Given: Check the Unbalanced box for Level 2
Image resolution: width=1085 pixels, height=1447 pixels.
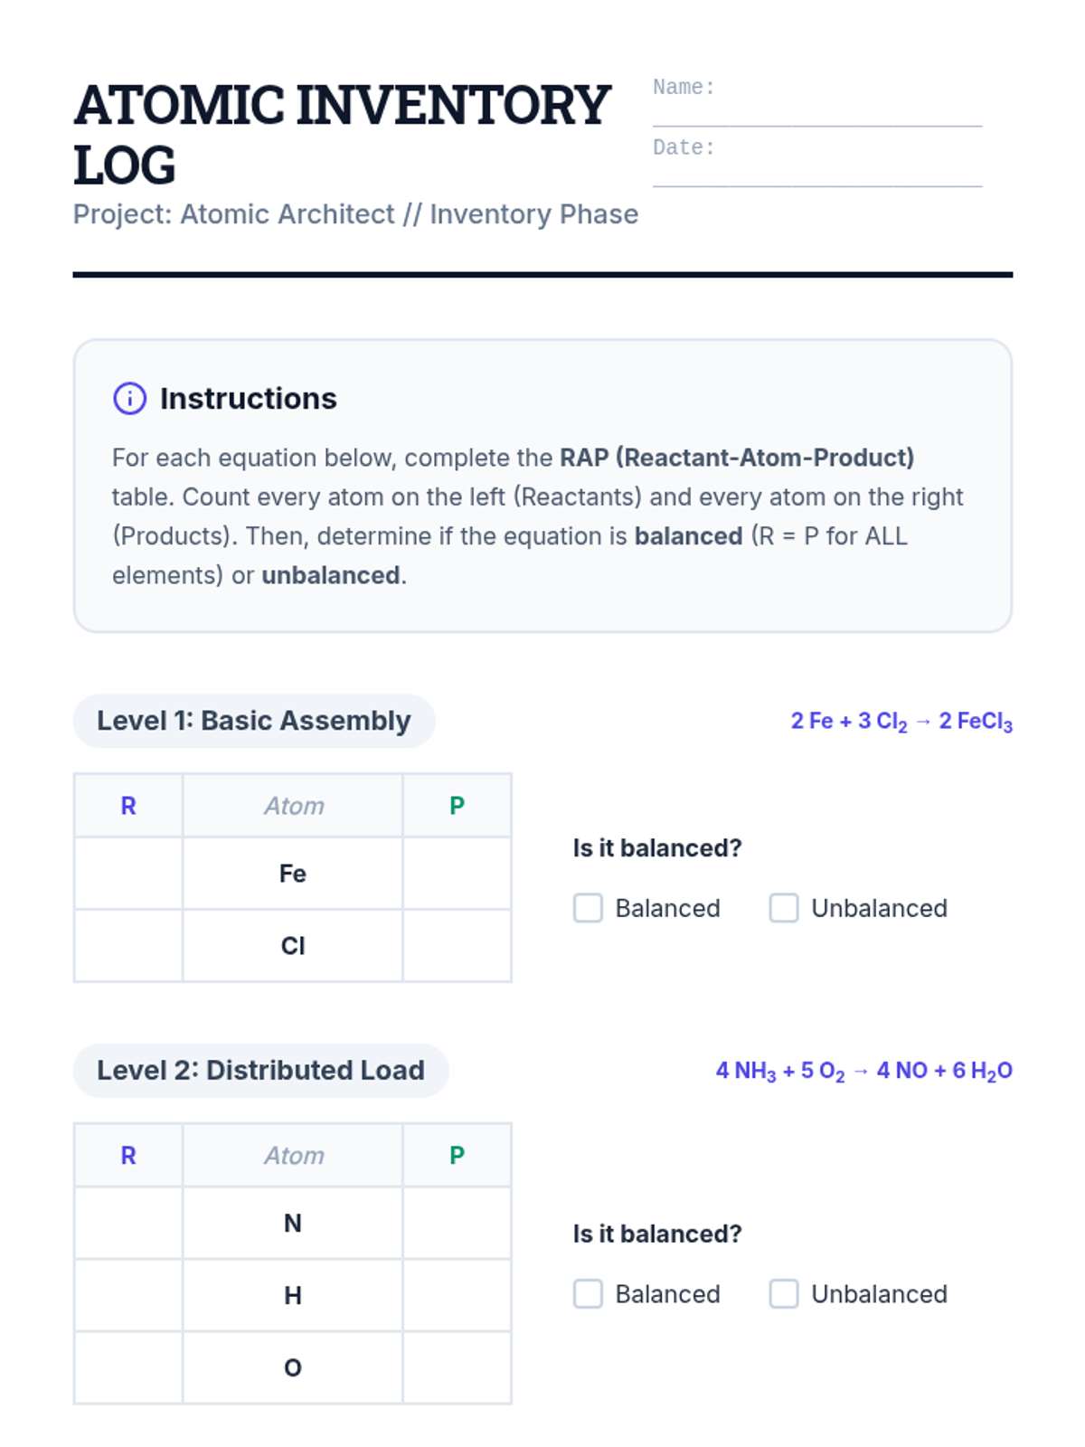Looking at the screenshot, I should [x=784, y=1294].
